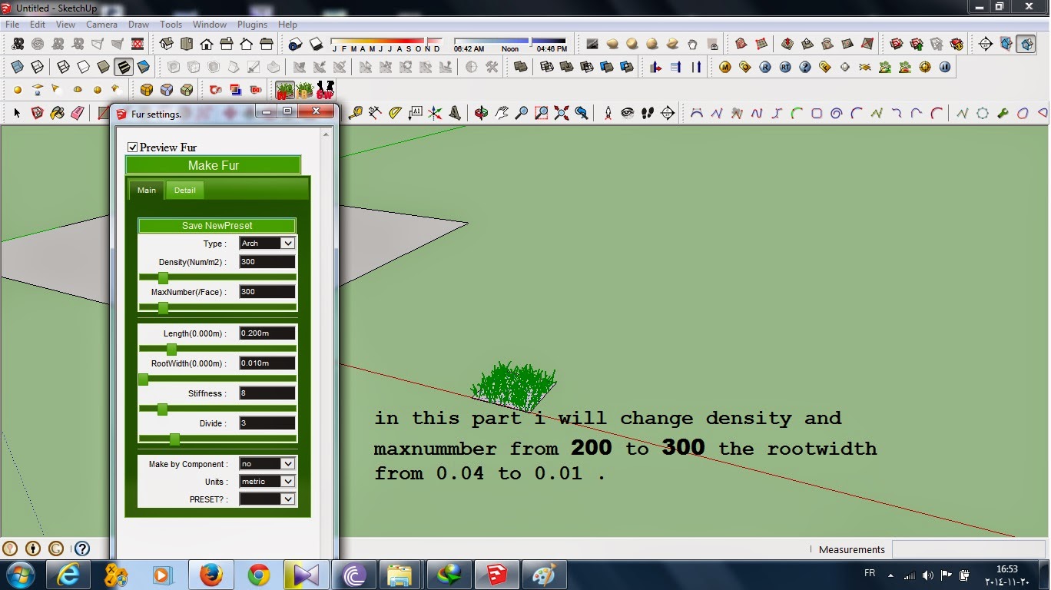Viewport: 1051px width, 590px height.
Task: Activate the Walk footprints tool
Action: click(648, 114)
